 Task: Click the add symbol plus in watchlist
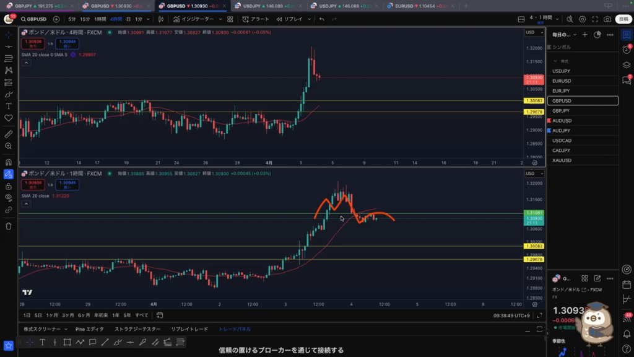tap(585, 35)
